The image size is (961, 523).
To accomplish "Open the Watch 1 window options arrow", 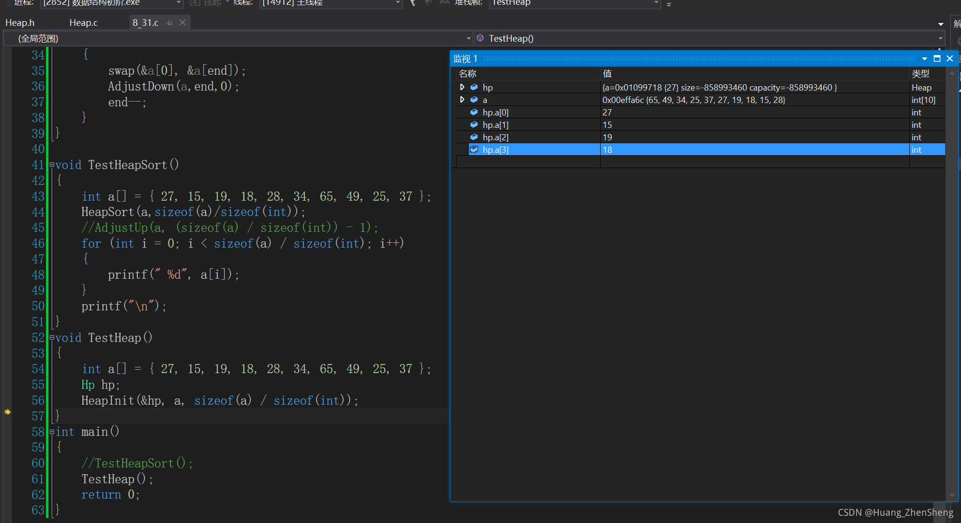I will click(924, 58).
